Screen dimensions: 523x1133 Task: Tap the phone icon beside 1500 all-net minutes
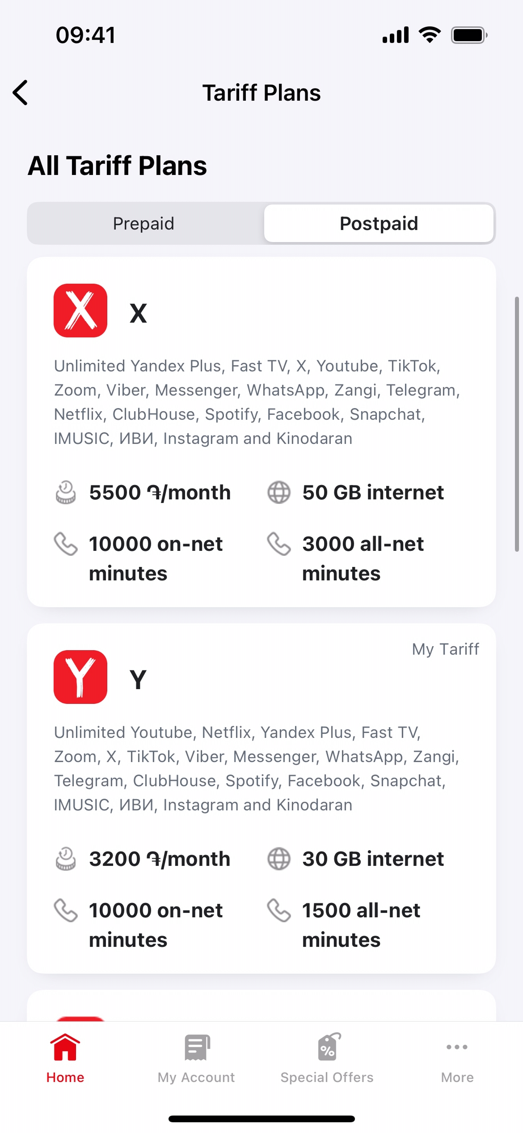pos(279,911)
